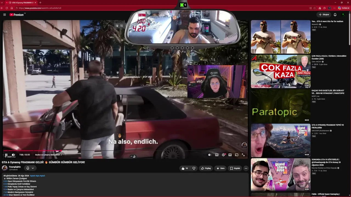Open browser profile avatar
Viewport: 351px width, 197px height.
click(x=329, y=8)
